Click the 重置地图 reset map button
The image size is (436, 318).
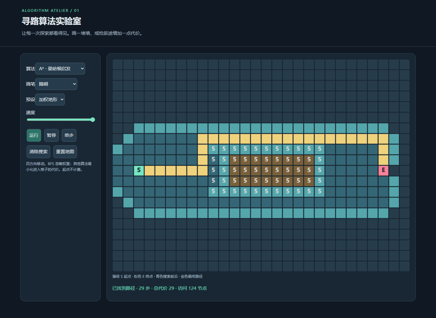pyautogui.click(x=65, y=152)
